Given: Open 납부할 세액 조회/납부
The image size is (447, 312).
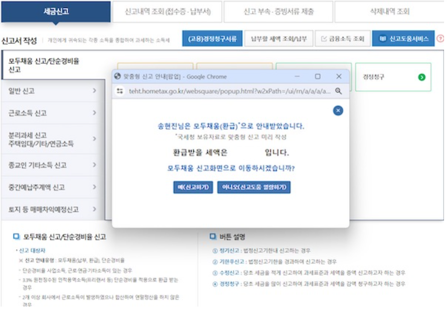Looking at the screenshot, I should pyautogui.click(x=279, y=39).
